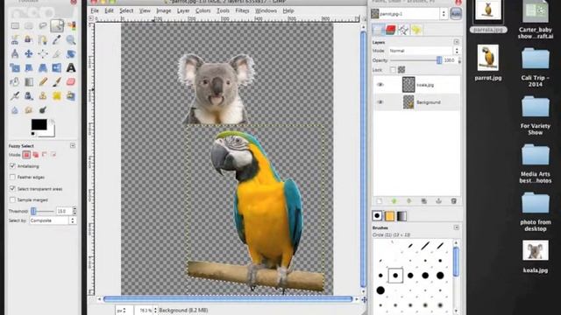
Task: Select the Paintbrush tool
Action: coord(57,81)
